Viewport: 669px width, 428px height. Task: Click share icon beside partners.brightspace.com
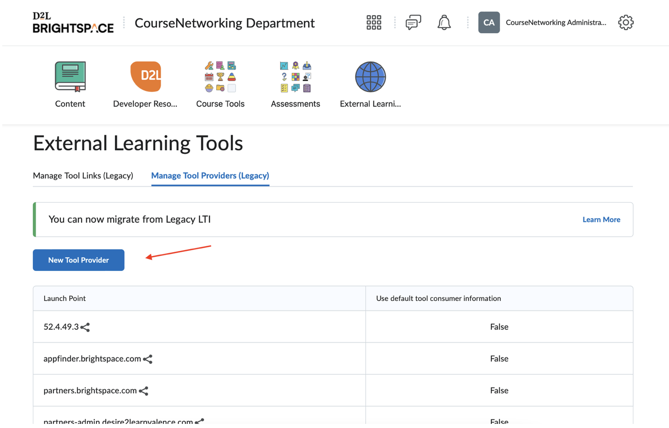click(144, 391)
